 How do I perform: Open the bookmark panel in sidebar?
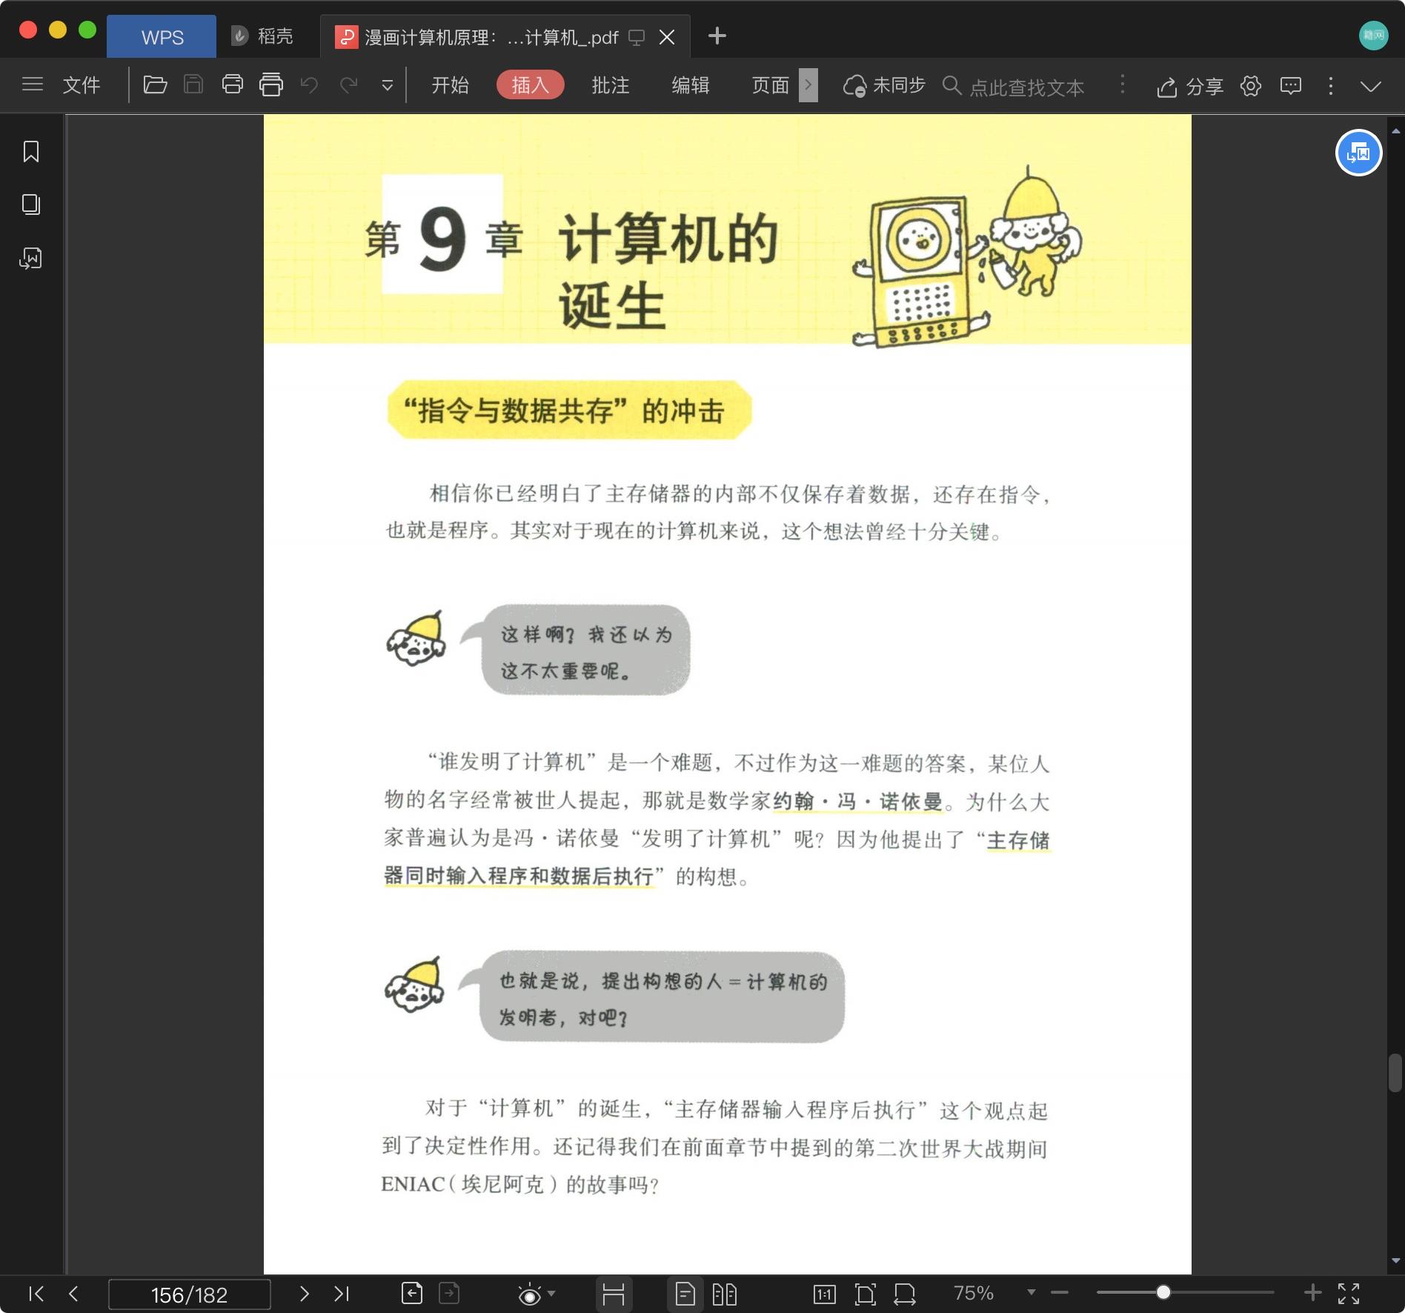(x=31, y=151)
